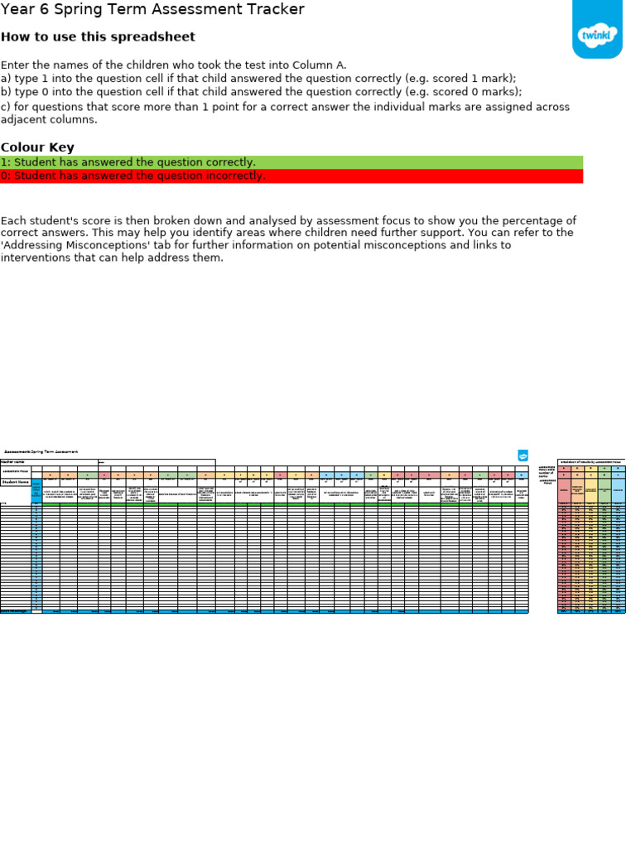636x848 pixels.
Task: Select the 'Year 6 Spring Term Assessment Tracker' title
Action: coord(152,9)
